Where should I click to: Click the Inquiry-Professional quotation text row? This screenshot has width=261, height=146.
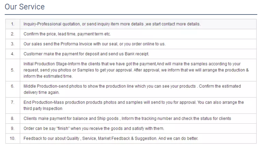(x=112, y=24)
